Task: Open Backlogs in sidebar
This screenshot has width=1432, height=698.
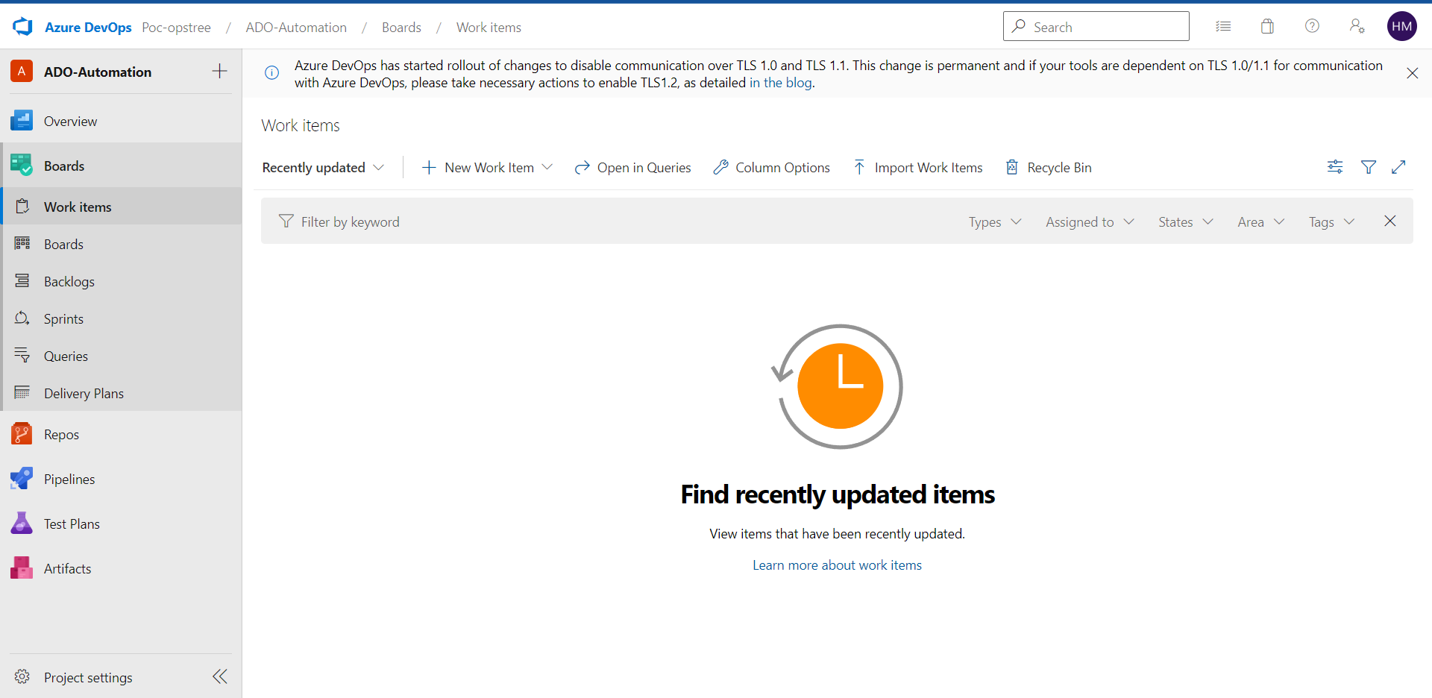Action: (x=121, y=281)
